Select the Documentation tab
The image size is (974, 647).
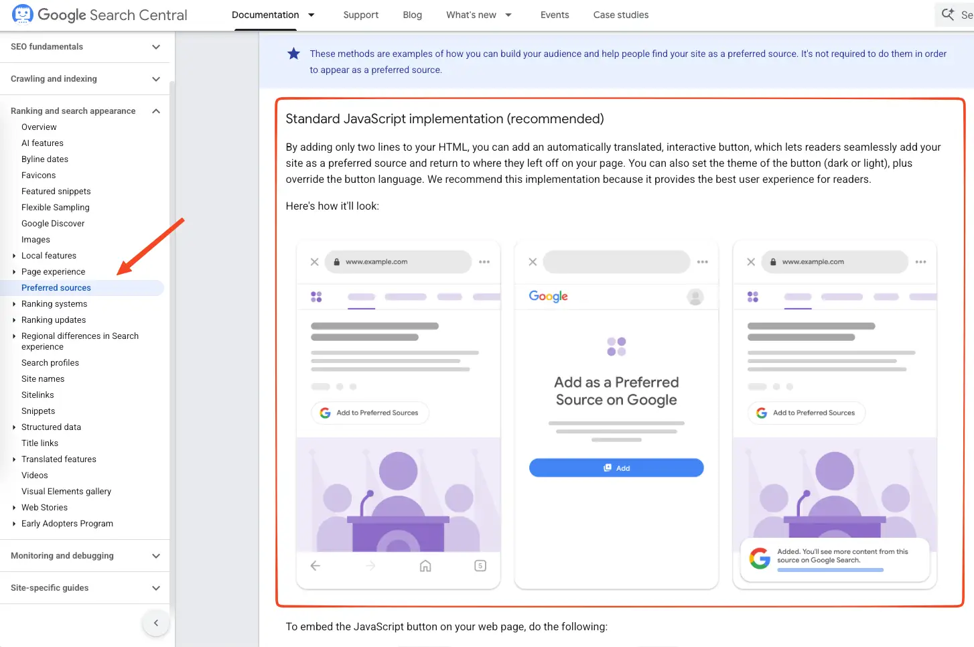[x=265, y=15]
